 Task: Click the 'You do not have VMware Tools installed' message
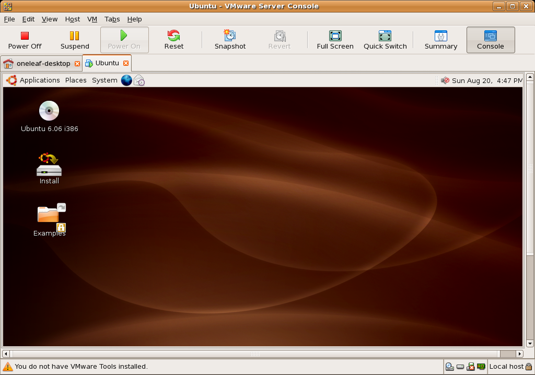(x=81, y=367)
